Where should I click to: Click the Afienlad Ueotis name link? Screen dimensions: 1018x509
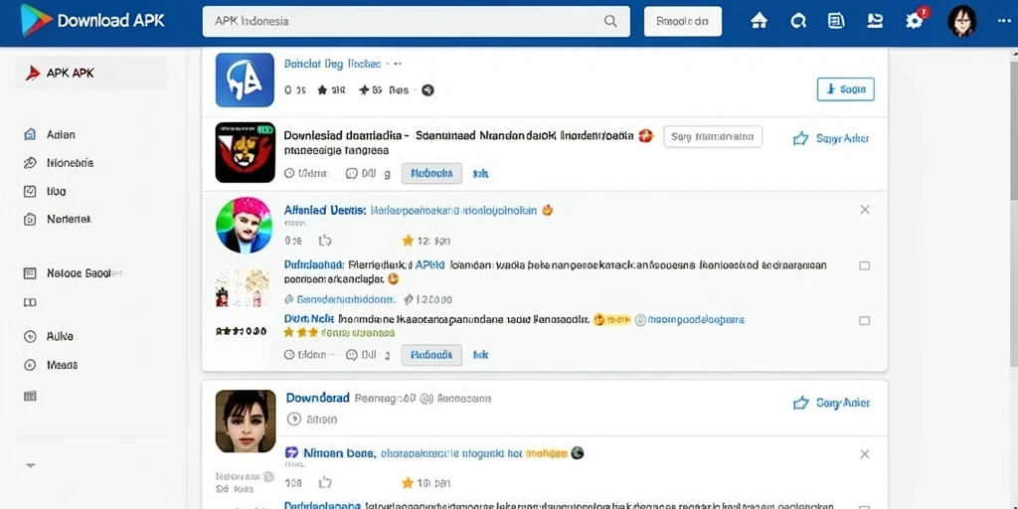[325, 211]
